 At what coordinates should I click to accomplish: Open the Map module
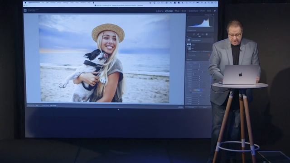177,11
